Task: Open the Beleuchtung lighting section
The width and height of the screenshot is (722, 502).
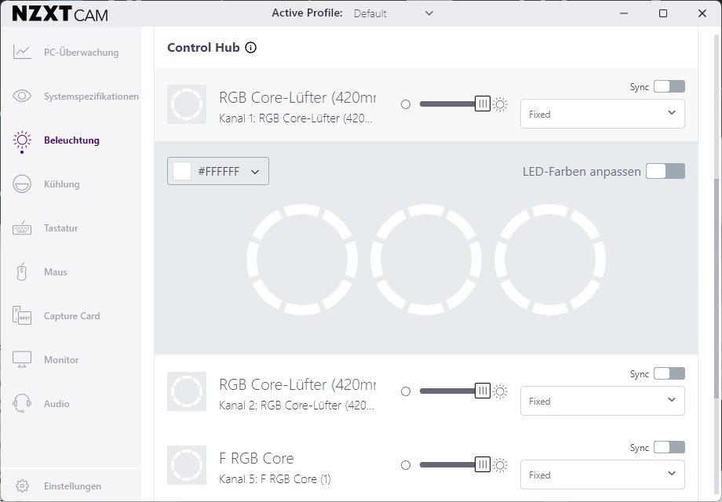Action: tap(71, 140)
